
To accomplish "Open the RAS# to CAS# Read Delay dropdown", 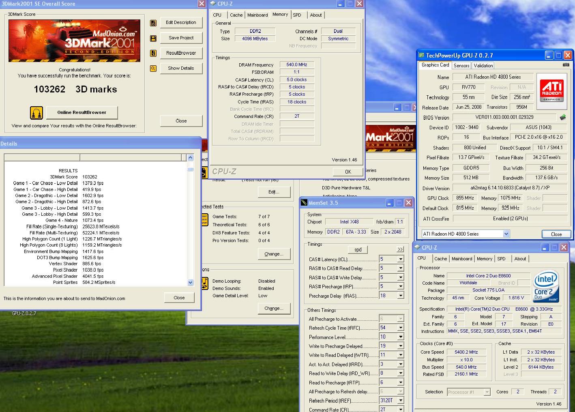I will pyautogui.click(x=401, y=268).
